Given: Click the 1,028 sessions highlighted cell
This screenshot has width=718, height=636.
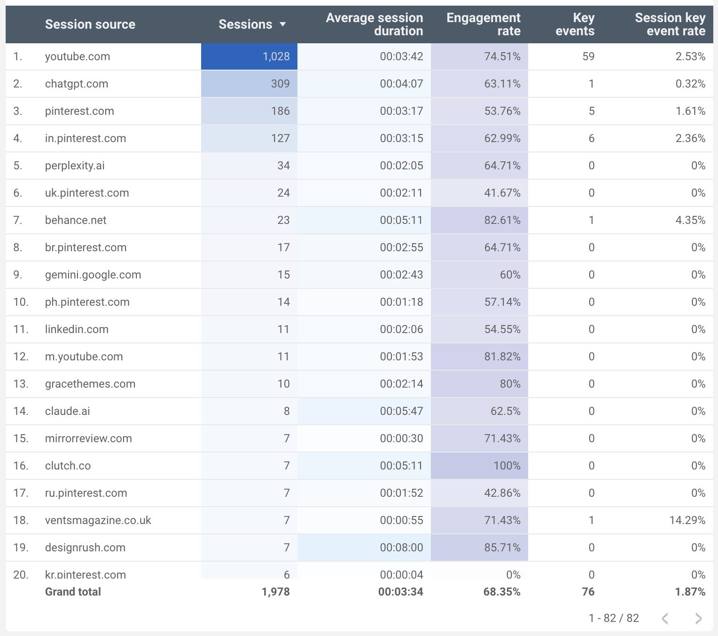Looking at the screenshot, I should point(250,56).
